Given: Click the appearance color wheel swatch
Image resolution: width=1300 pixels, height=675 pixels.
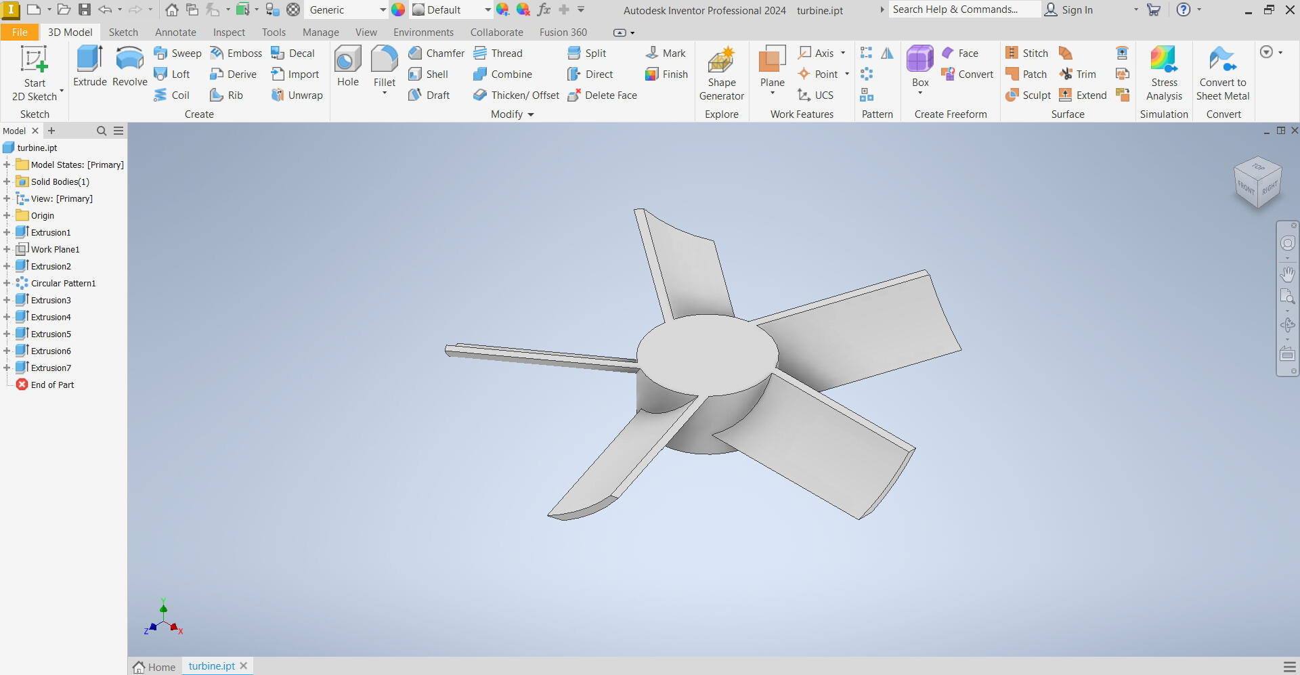Looking at the screenshot, I should coord(398,10).
